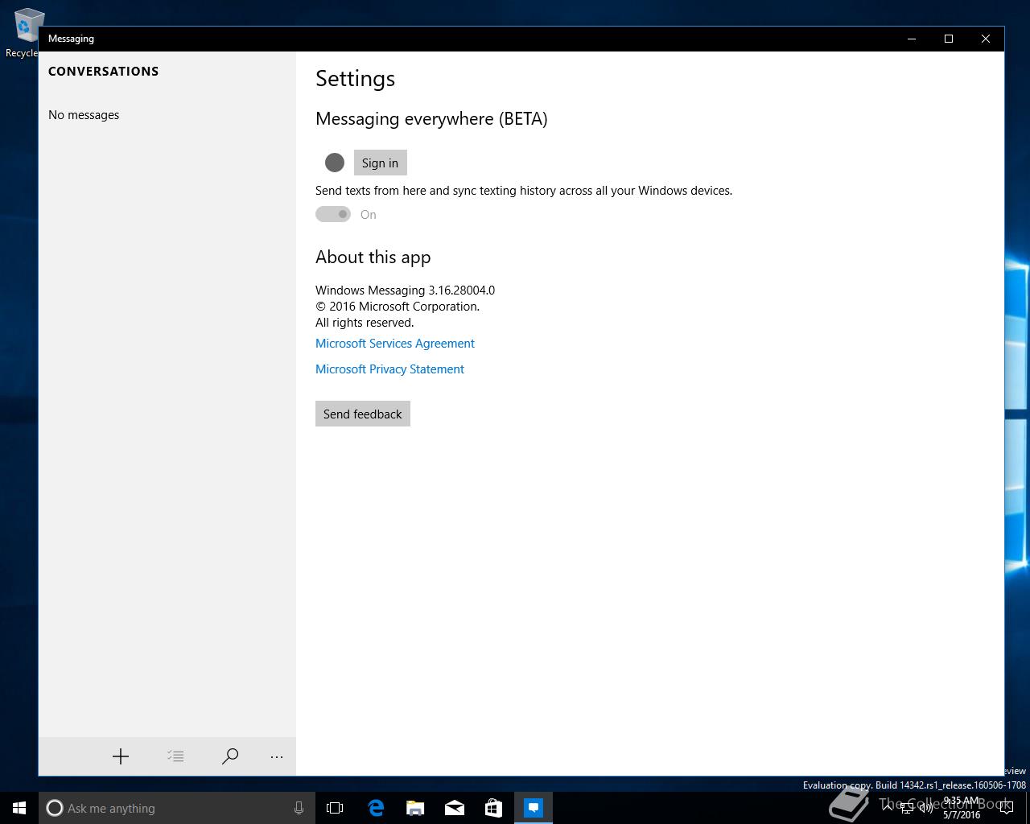
Task: Start a new message with plus icon
Action: click(x=121, y=756)
